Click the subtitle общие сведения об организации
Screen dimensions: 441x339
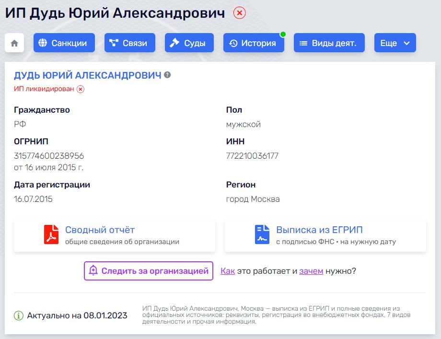(122, 242)
